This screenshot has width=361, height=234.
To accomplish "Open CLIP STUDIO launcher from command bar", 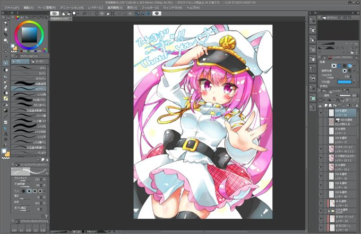I will [x=54, y=14].
